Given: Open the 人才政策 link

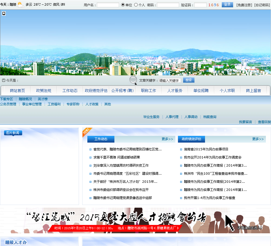Looking at the screenshot, I should click(92, 104).
